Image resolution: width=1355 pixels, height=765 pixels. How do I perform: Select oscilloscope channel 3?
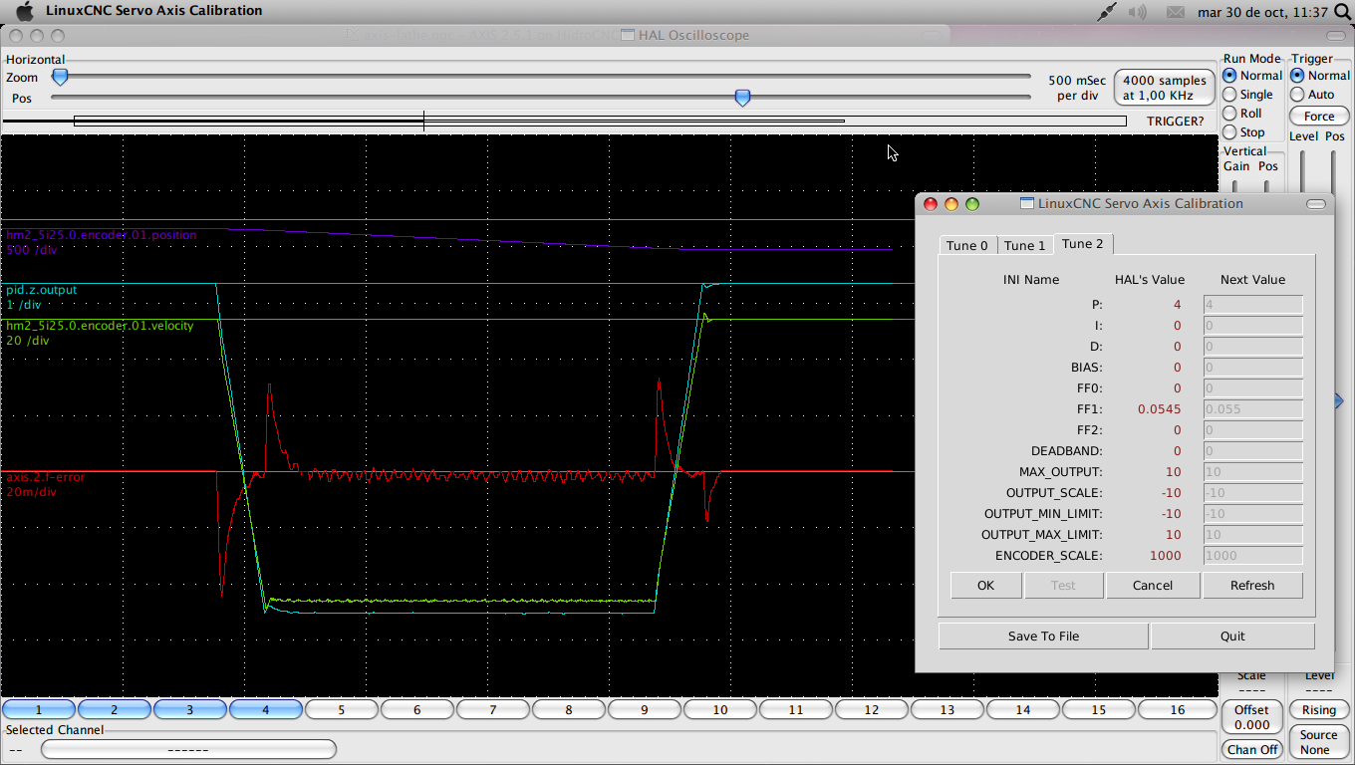(x=190, y=710)
